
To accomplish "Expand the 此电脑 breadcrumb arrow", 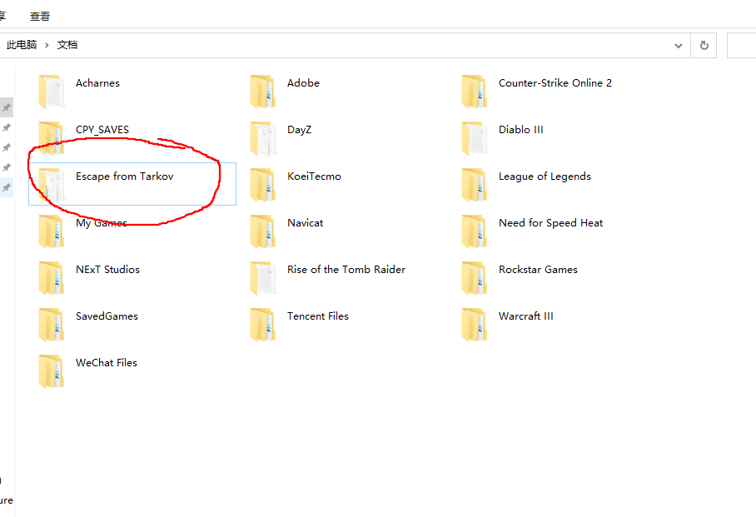I will 47,45.
